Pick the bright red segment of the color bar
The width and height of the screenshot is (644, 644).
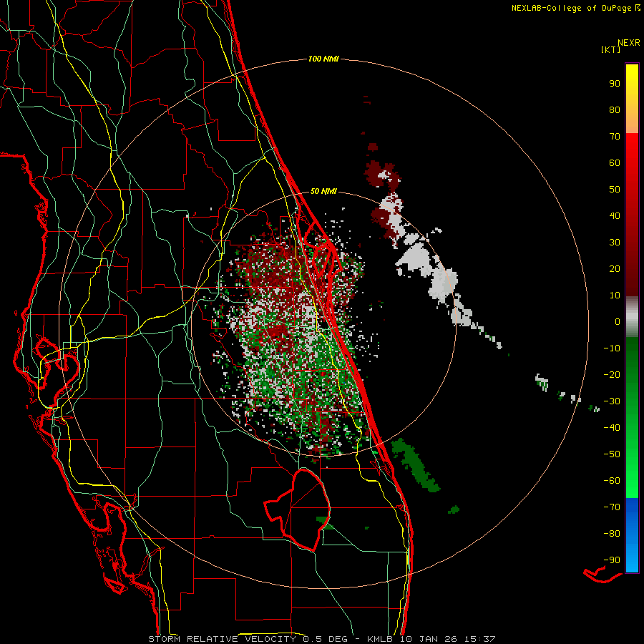point(632,215)
